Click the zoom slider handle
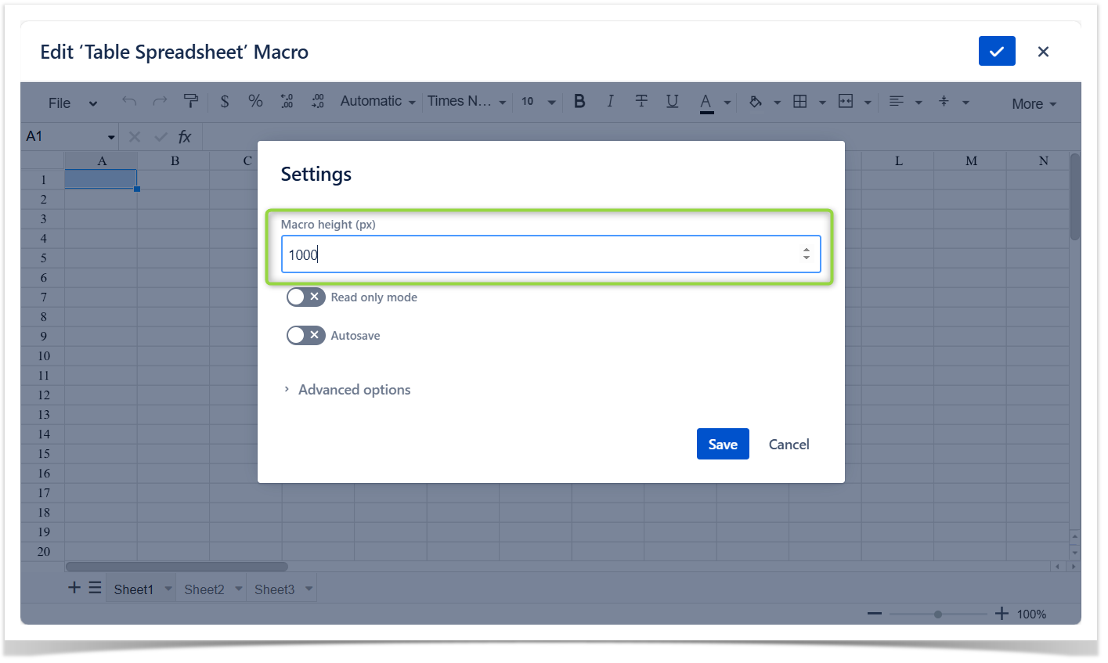The width and height of the screenshot is (1108, 663). tap(938, 614)
